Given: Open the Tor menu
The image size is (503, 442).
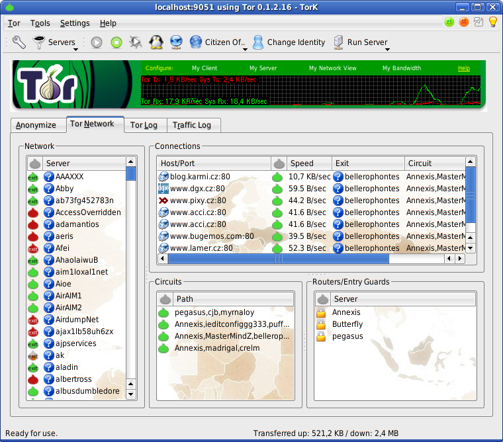Looking at the screenshot, I should 14,23.
